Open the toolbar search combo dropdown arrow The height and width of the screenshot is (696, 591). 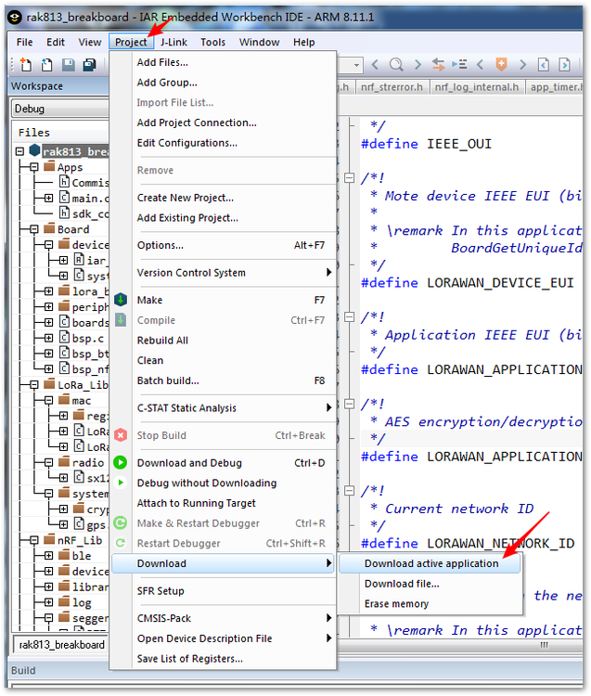(356, 65)
